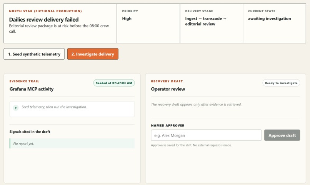
Task: Click the 'Evidence Trail' section label
Action: 24,81
